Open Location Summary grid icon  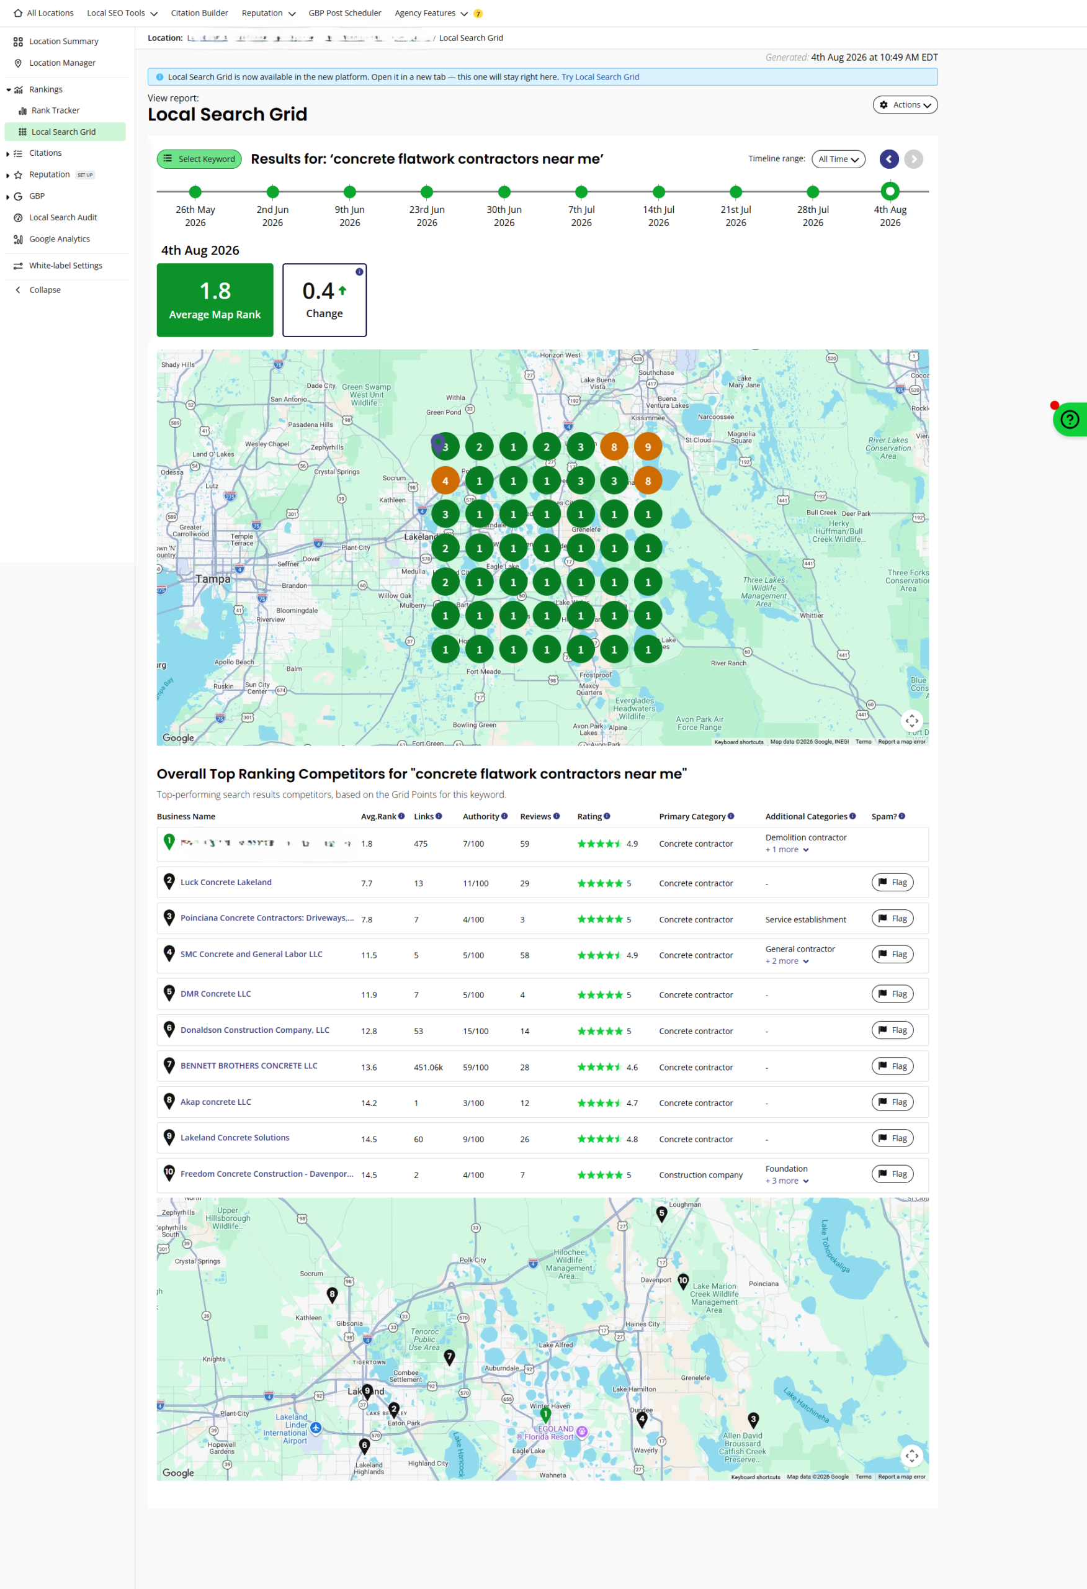coord(18,42)
